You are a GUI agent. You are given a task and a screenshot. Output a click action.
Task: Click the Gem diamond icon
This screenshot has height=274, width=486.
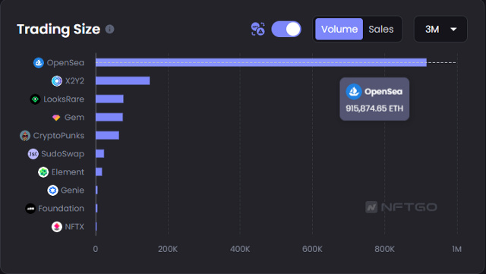pyautogui.click(x=56, y=118)
